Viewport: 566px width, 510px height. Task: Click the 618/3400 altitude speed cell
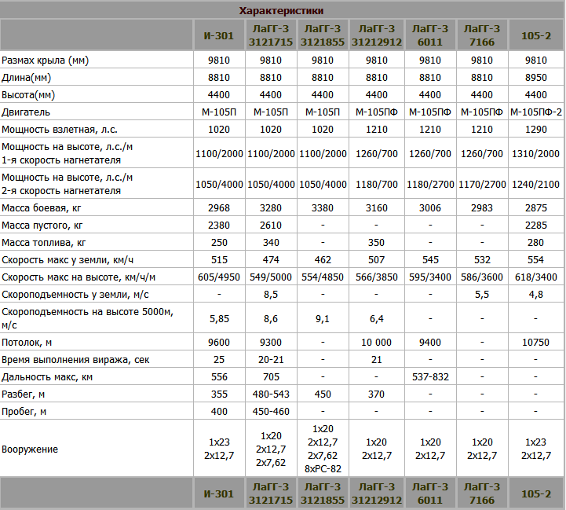535,277
